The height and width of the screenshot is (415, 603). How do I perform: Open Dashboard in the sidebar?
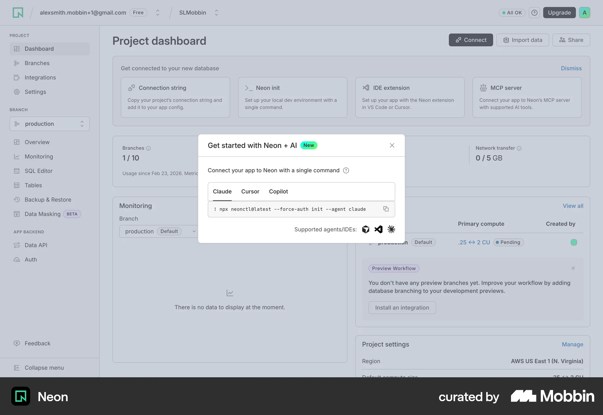tap(50, 49)
